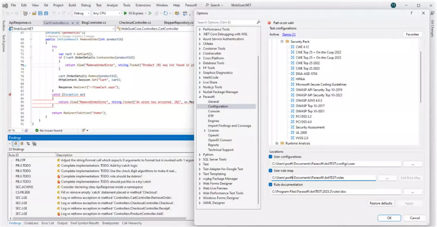This screenshot has height=227, width=437.
Task: Click the Security Pack folder icon
Action: (287, 41)
